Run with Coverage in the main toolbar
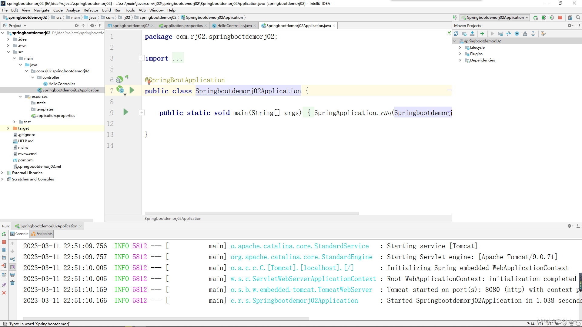 [552, 18]
